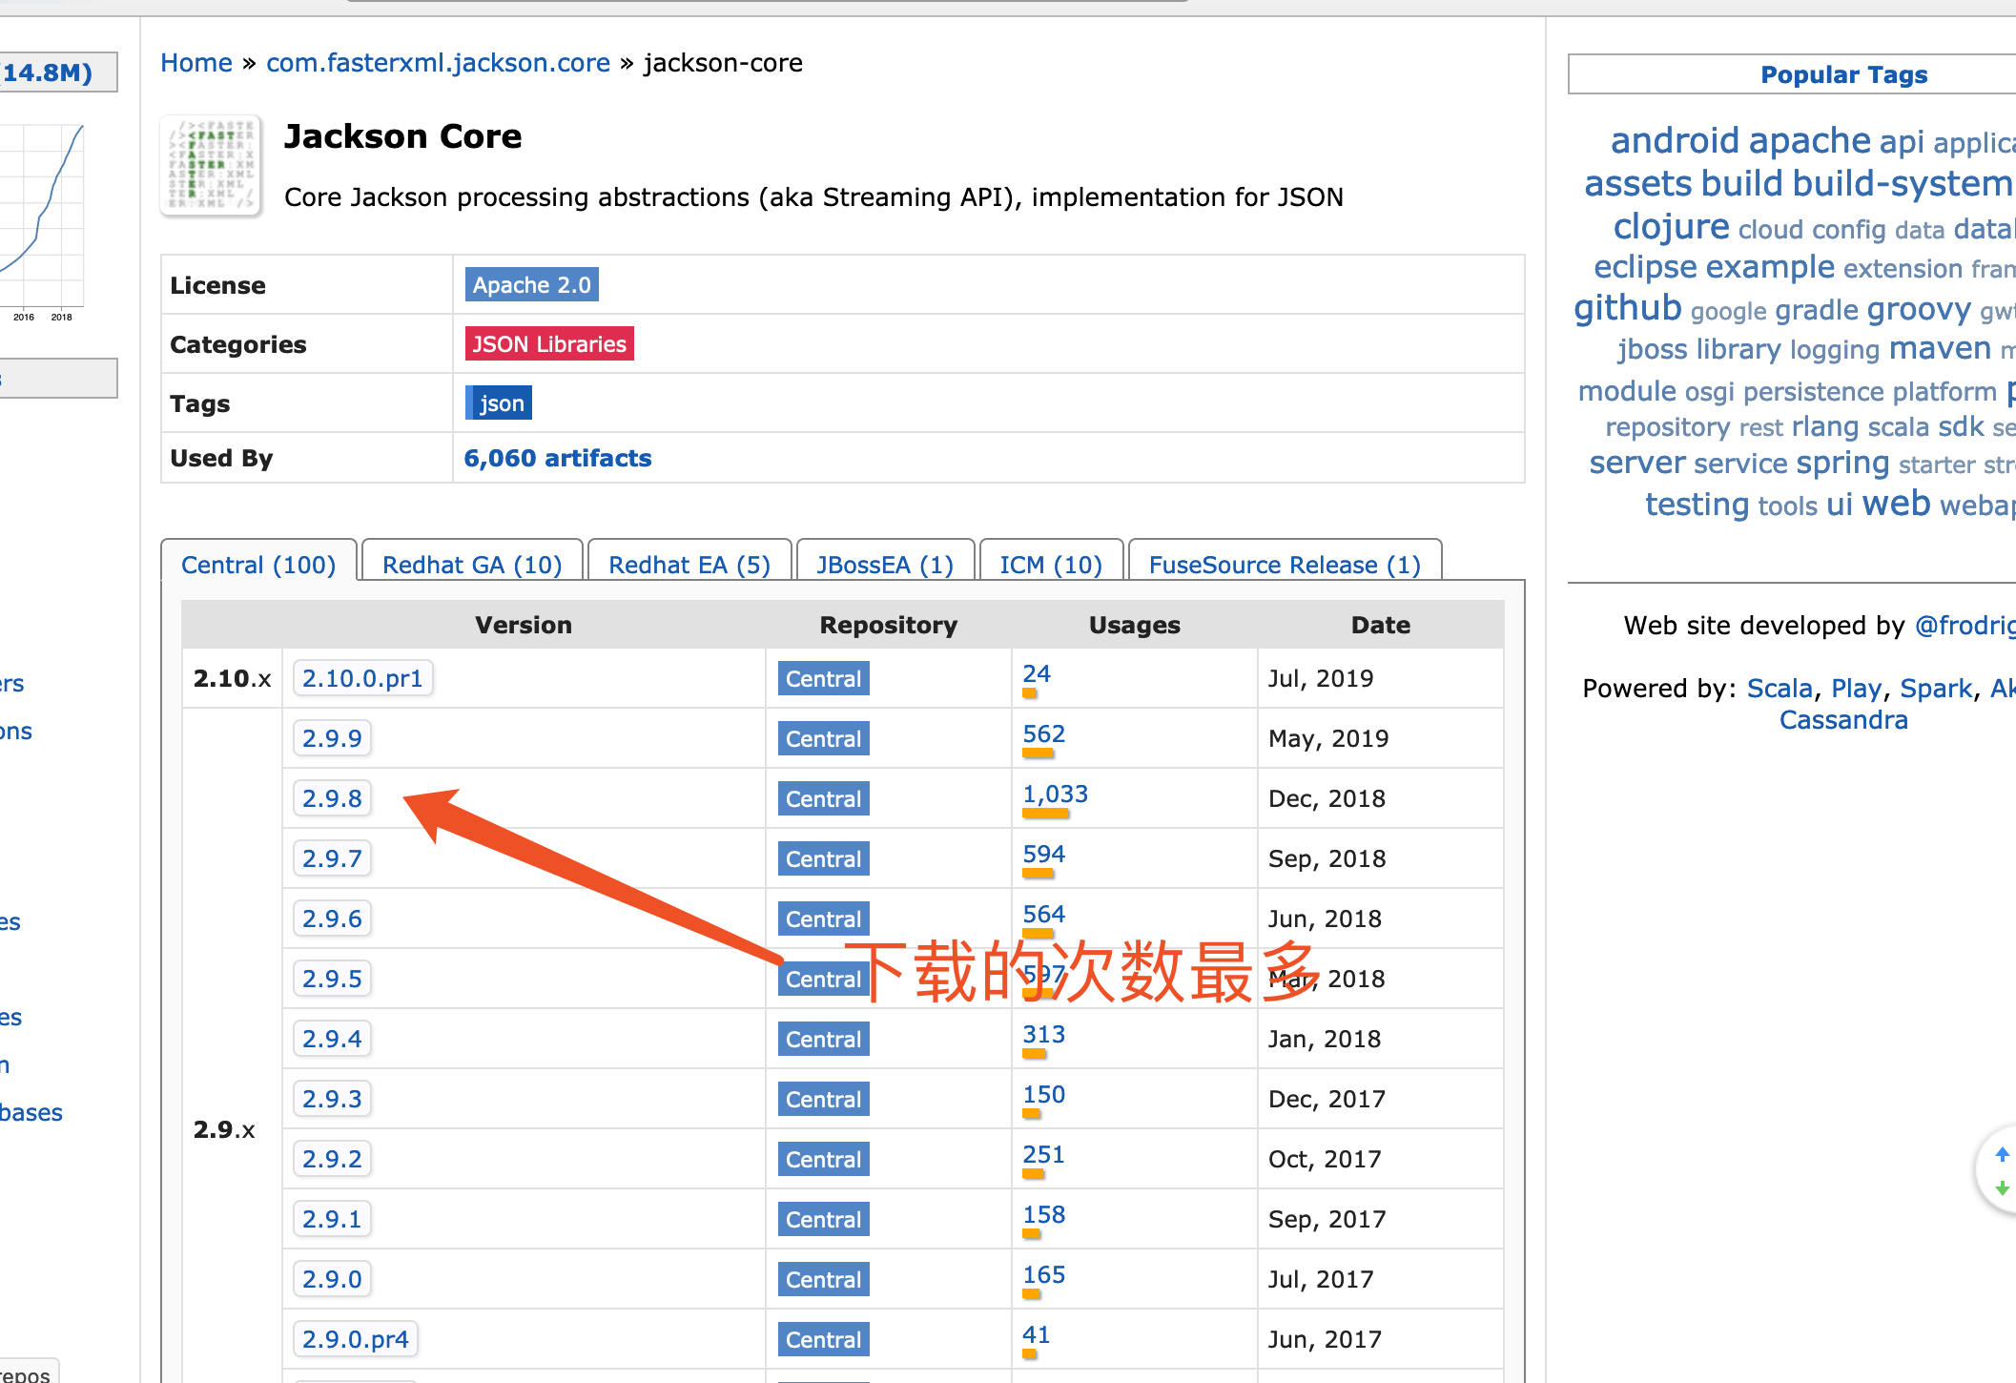Image resolution: width=2016 pixels, height=1383 pixels.
Task: Go to Home in the breadcrumb
Action: click(x=196, y=63)
